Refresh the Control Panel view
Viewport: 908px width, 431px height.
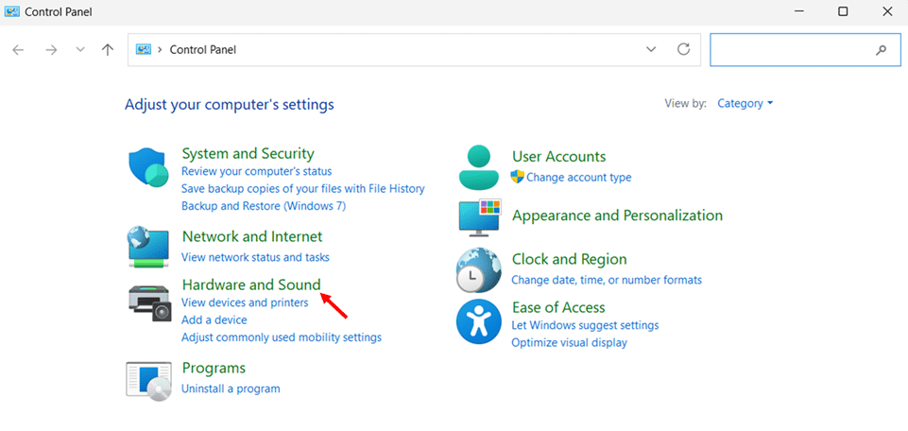(684, 49)
